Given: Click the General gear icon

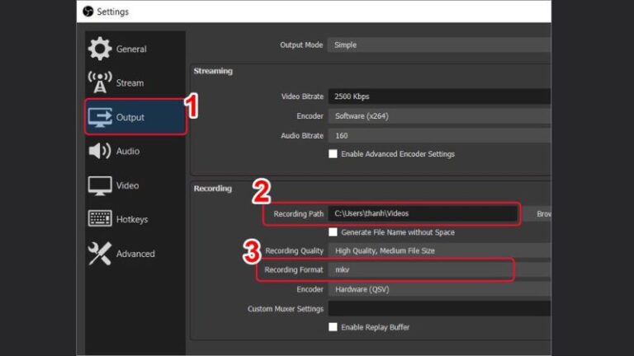Looking at the screenshot, I should coord(100,49).
